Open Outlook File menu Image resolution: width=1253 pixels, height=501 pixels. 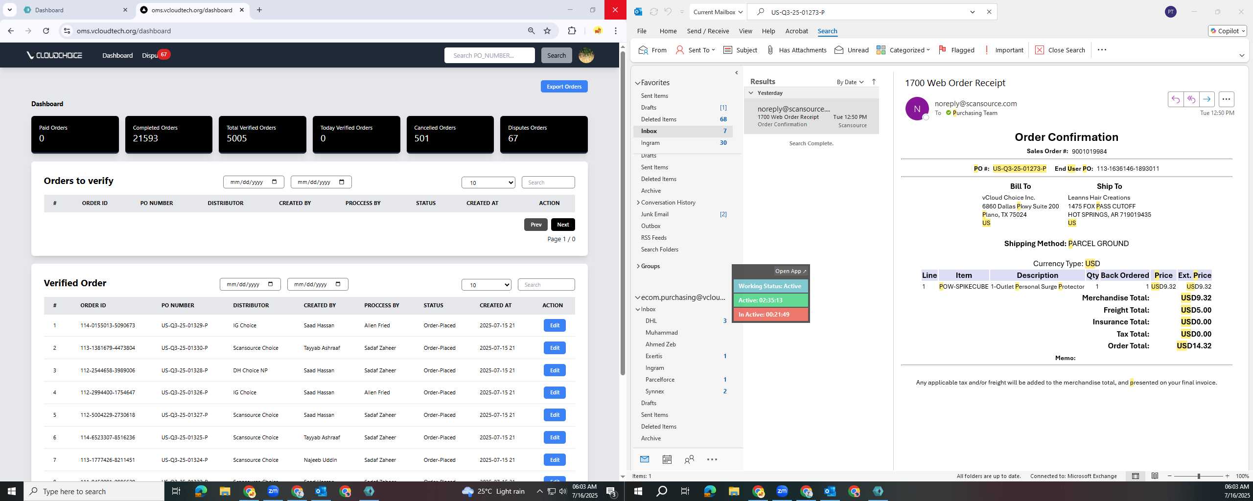coord(642,31)
